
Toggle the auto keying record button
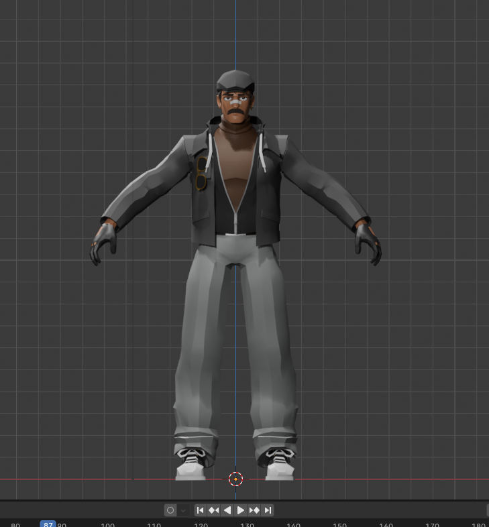point(170,510)
